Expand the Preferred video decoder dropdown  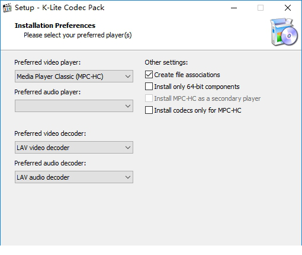click(74, 148)
